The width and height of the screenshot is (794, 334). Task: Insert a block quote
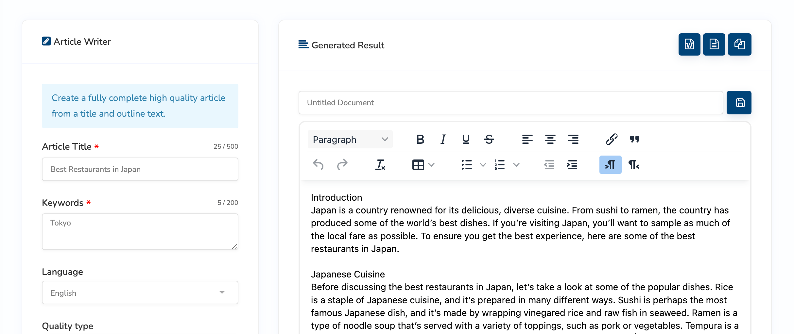coord(635,139)
